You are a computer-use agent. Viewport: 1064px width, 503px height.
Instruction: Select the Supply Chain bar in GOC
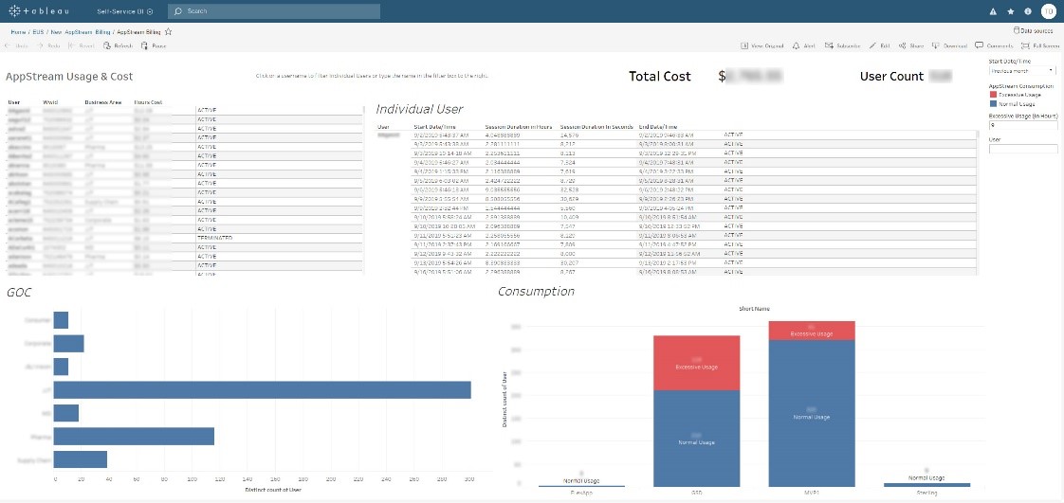[x=80, y=458]
